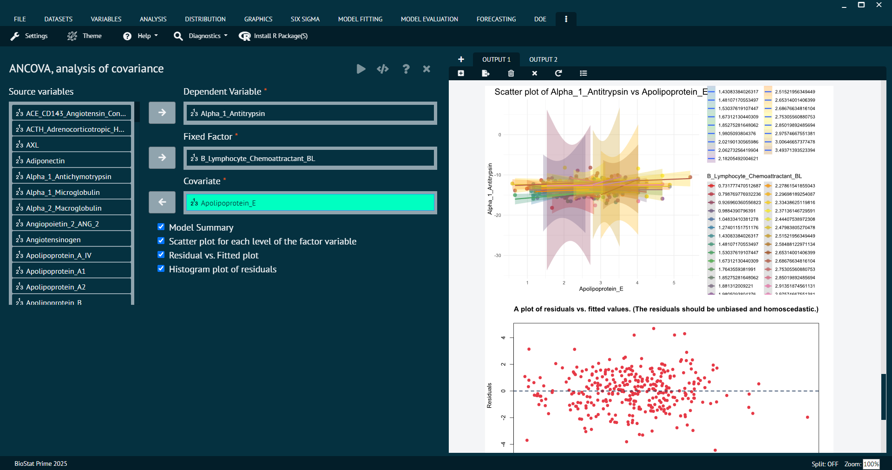Select Apolipoprotein_A2 source variable
The image size is (892, 470).
point(72,287)
